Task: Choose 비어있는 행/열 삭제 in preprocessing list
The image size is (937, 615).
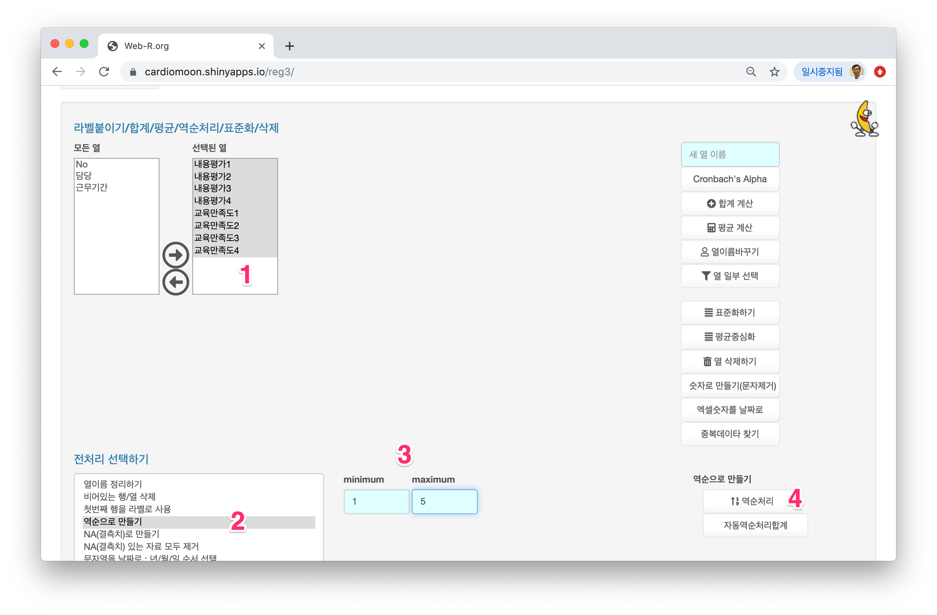Action: click(x=119, y=496)
